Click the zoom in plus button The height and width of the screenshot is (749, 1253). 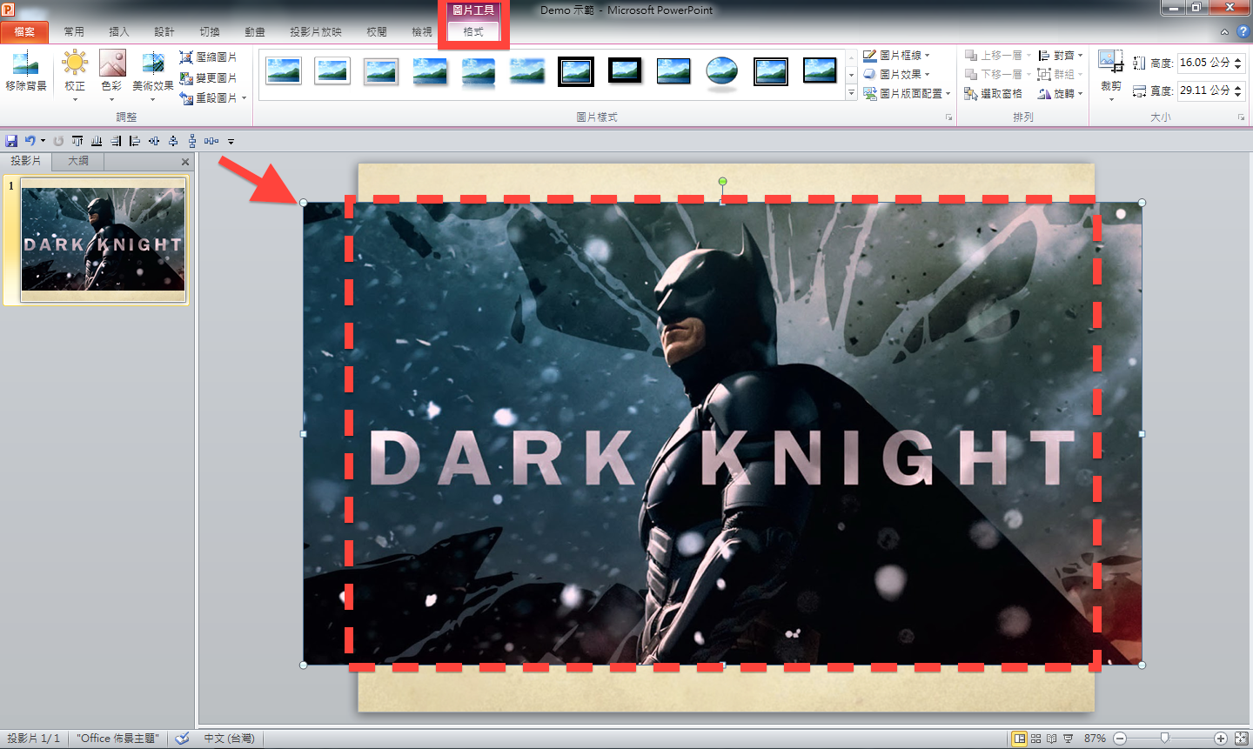click(x=1221, y=739)
